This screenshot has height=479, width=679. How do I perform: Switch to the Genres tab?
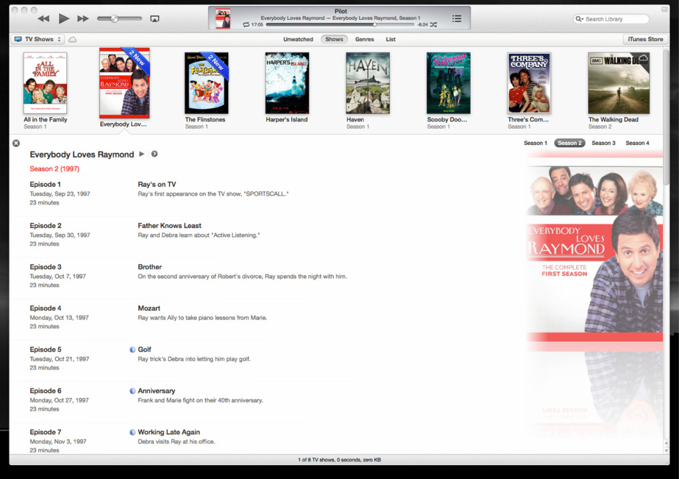(364, 39)
